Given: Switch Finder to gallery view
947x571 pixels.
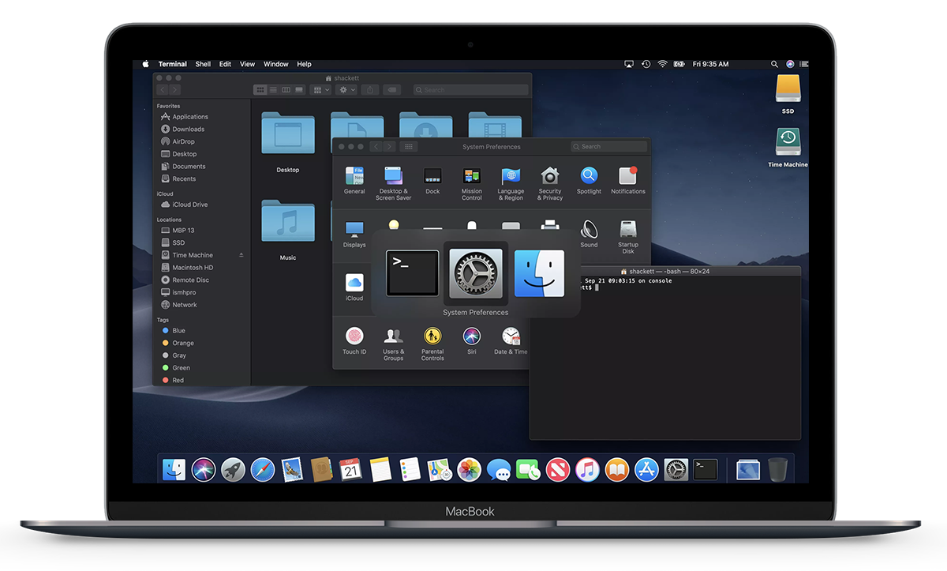Looking at the screenshot, I should click(x=299, y=90).
